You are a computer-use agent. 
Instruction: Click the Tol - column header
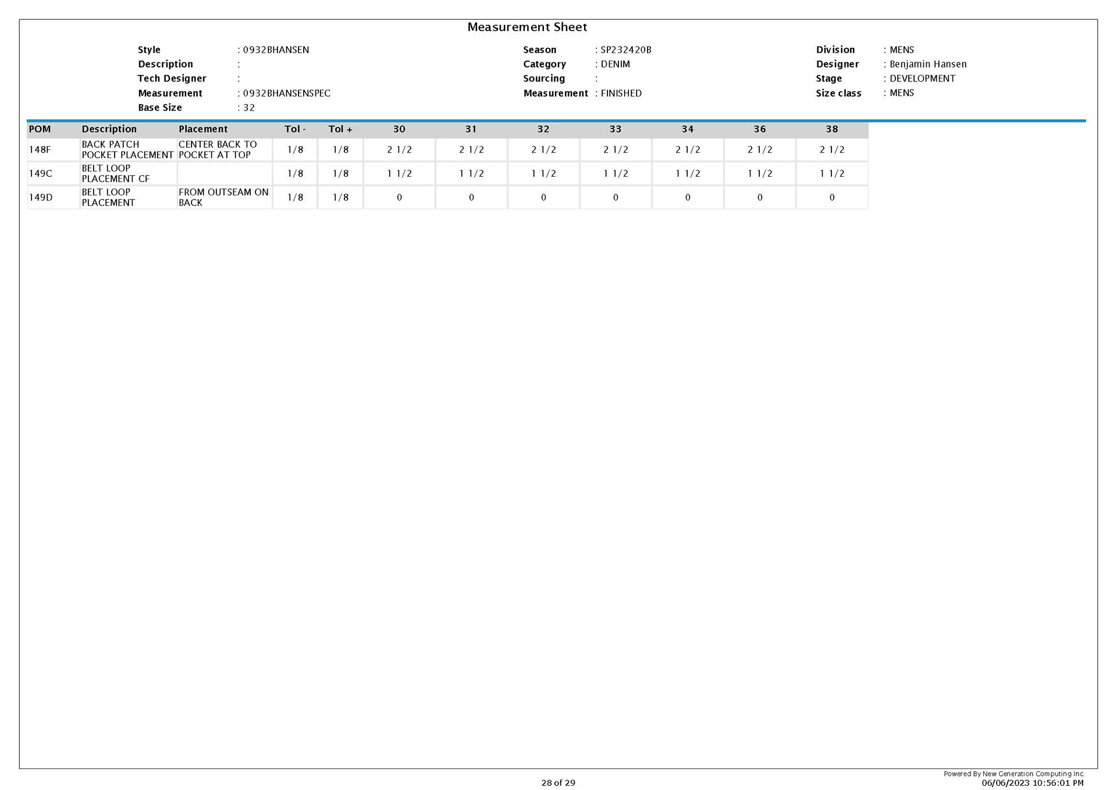click(295, 129)
